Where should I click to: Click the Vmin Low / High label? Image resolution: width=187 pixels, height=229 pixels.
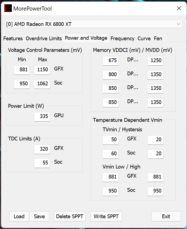coord(122,167)
